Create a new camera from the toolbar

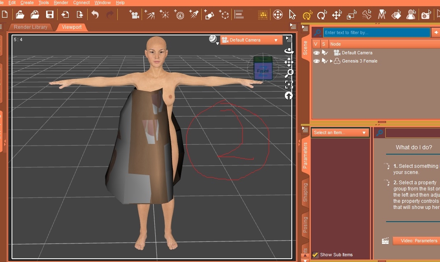point(134,15)
